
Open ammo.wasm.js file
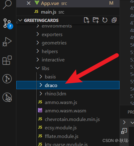[x=68, y=102]
